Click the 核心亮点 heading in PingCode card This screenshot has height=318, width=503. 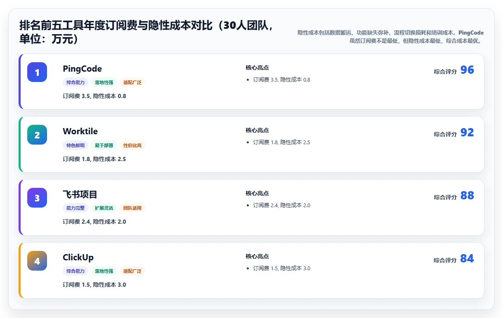(257, 68)
